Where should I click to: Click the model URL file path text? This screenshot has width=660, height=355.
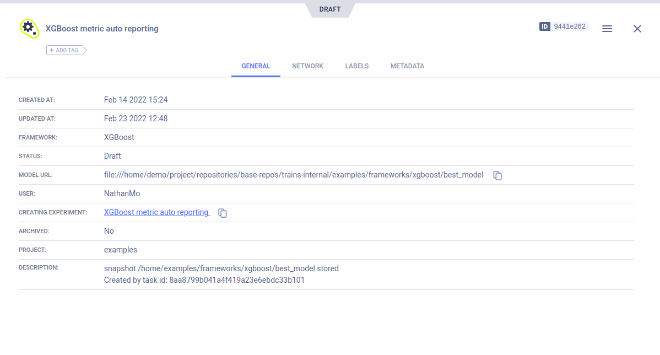[294, 175]
